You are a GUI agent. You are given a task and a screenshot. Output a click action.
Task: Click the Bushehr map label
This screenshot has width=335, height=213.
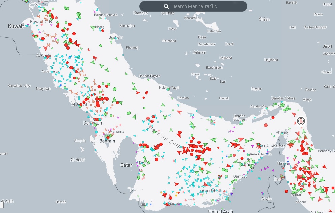[116, 37]
